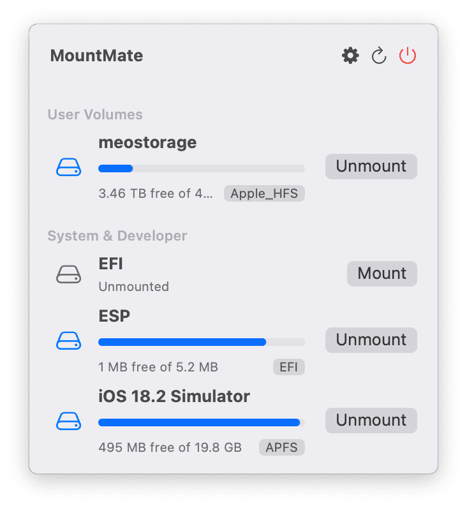This screenshot has width=467, height=508.
Task: Unmount the ESP volume
Action: click(x=371, y=340)
